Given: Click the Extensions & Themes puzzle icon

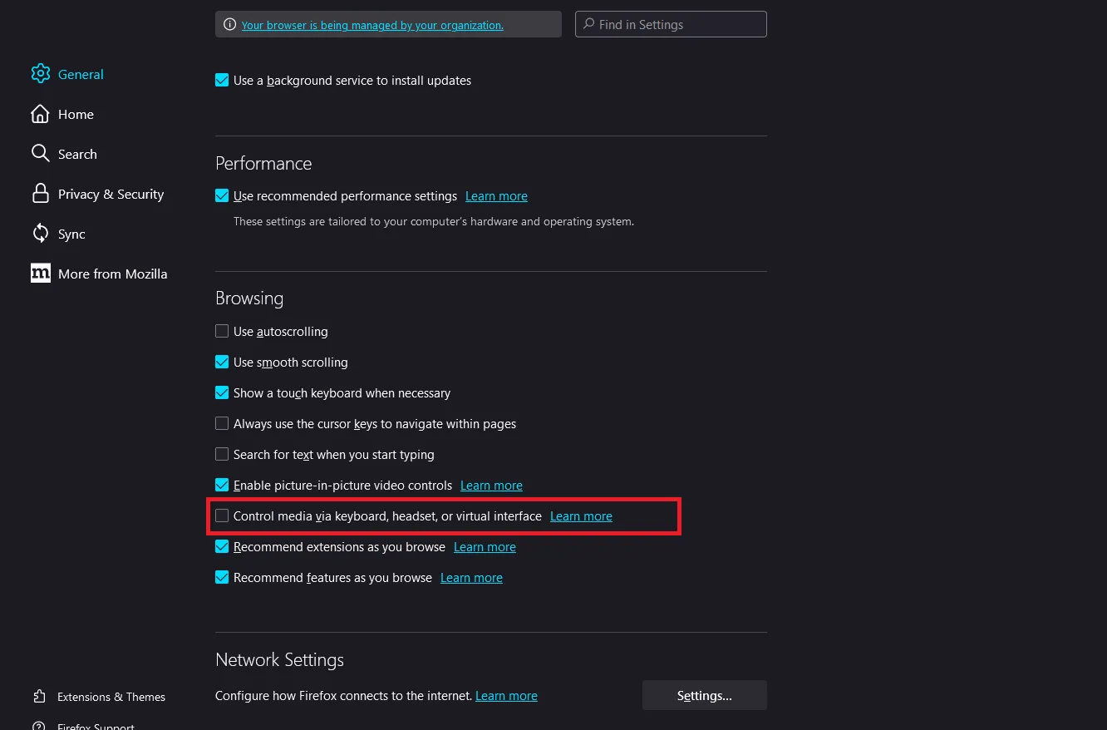Looking at the screenshot, I should 40,697.
